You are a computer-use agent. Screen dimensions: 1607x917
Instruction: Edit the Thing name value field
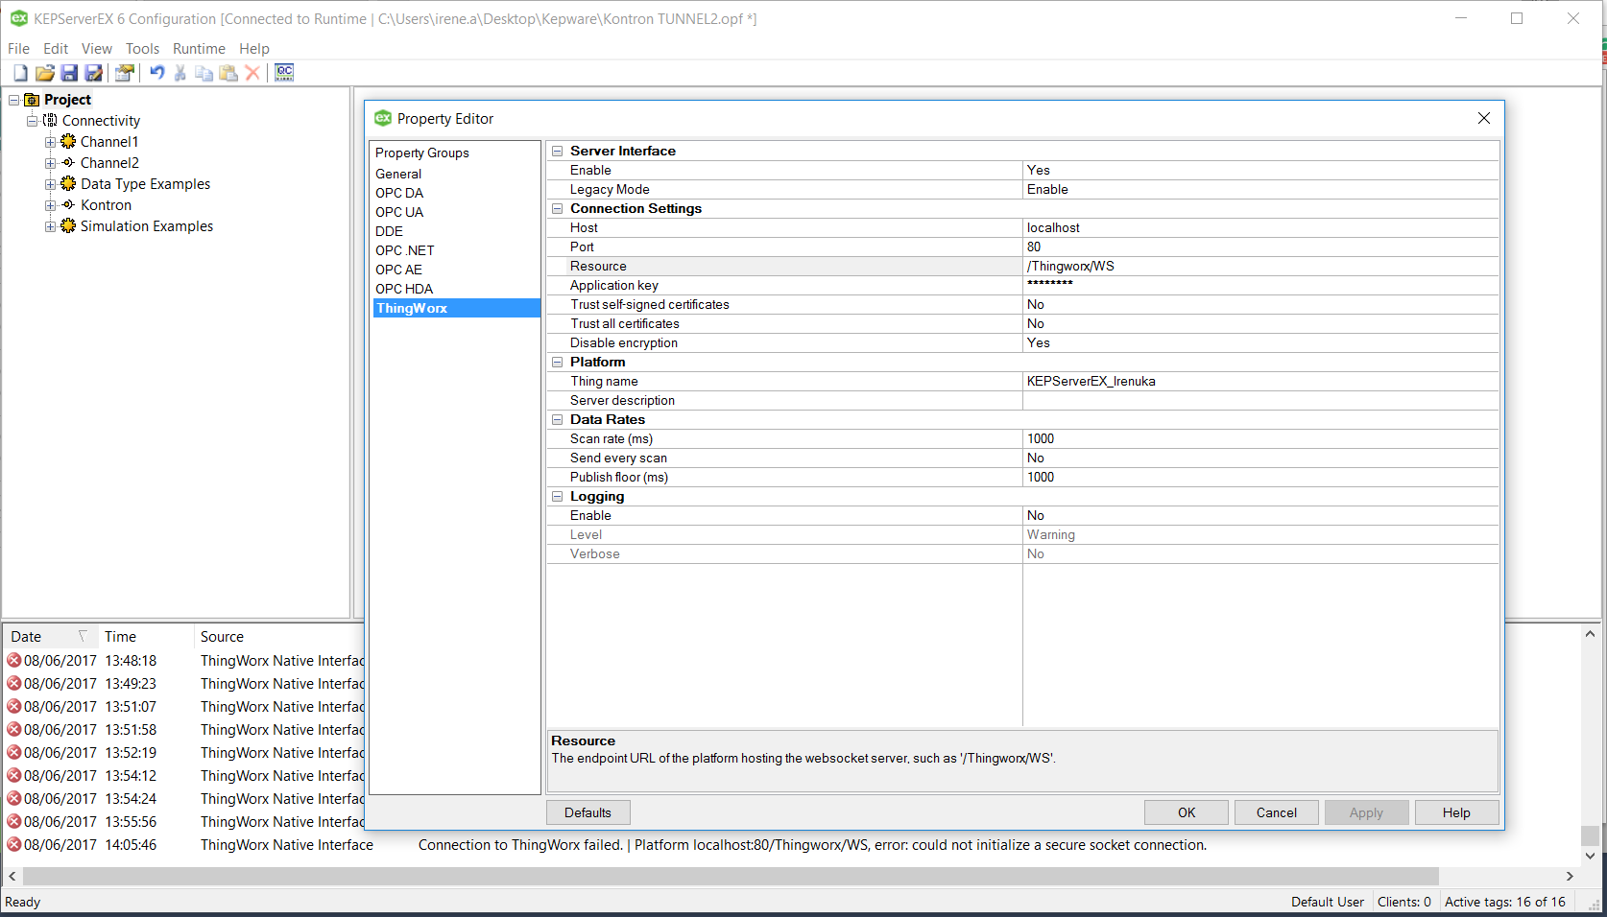point(1260,382)
